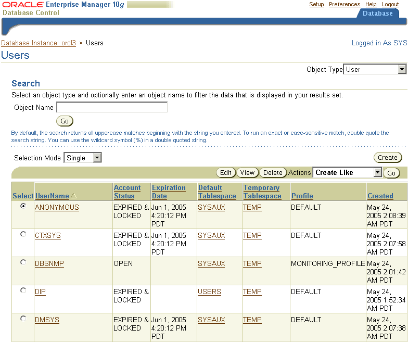408x342 pixels.
Task: Go back to Database Instance: orcl3 breadcrumb
Action: 39,43
